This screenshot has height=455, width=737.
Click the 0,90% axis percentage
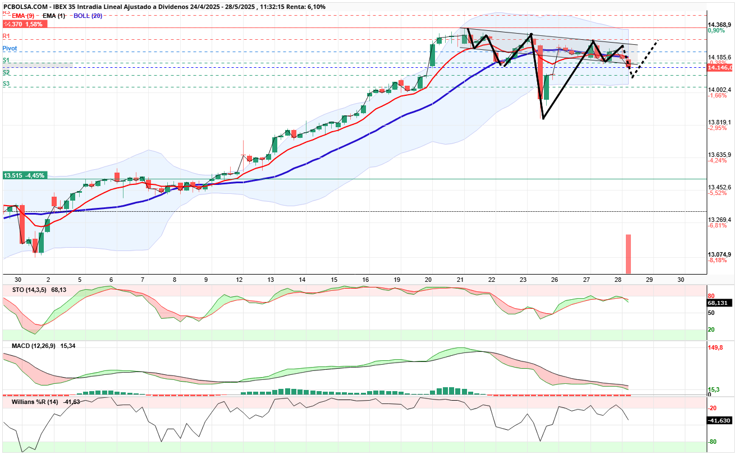tap(716, 31)
